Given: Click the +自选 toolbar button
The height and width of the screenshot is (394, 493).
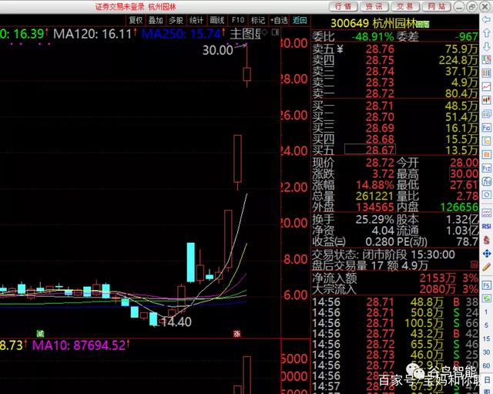Looking at the screenshot, I should [279, 20].
